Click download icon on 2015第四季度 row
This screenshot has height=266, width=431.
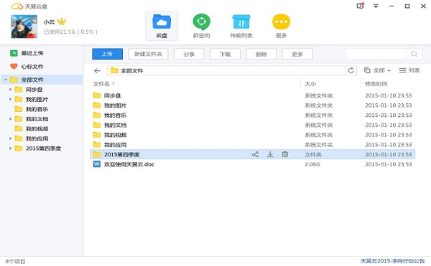pos(270,154)
